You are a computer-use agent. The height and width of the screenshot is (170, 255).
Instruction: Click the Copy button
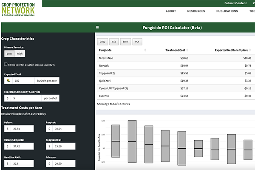102,42
